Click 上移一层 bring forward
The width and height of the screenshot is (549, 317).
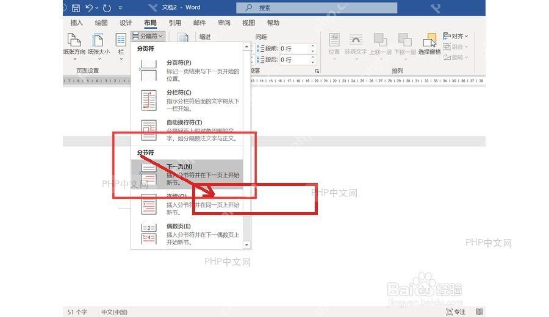tap(380, 46)
